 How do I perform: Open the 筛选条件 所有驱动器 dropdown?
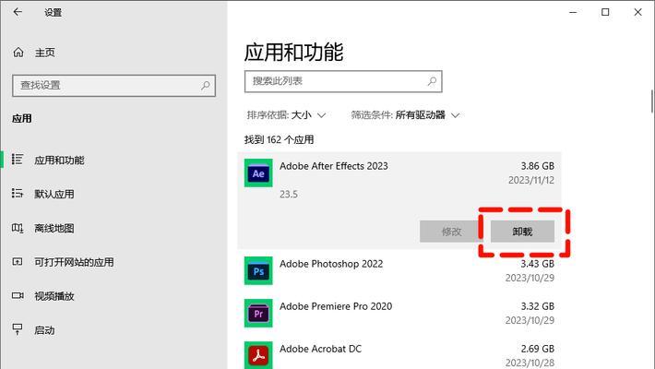[x=405, y=115]
